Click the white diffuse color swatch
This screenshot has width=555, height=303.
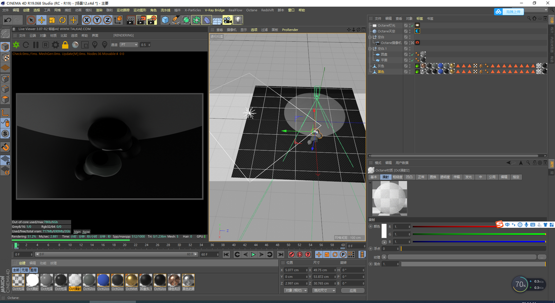(x=384, y=230)
